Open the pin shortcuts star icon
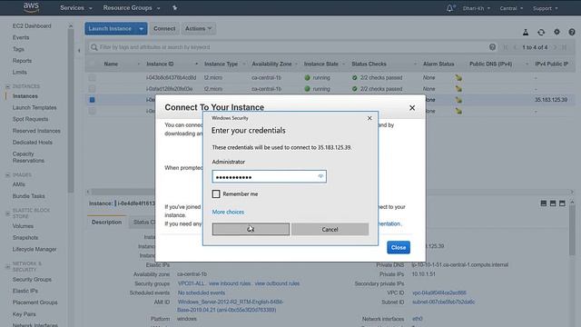581x327 pixels. (x=174, y=8)
